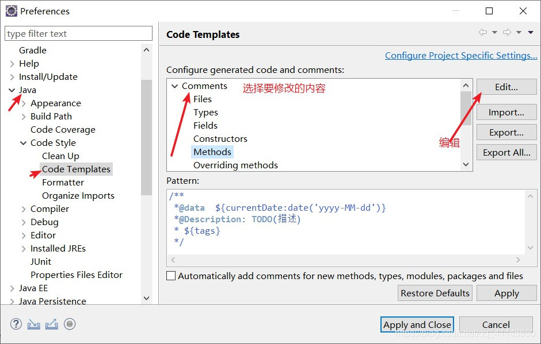Screen dimensions: 541x344
Task: Select Code Templates tree item
Action: pyautogui.click(x=76, y=169)
